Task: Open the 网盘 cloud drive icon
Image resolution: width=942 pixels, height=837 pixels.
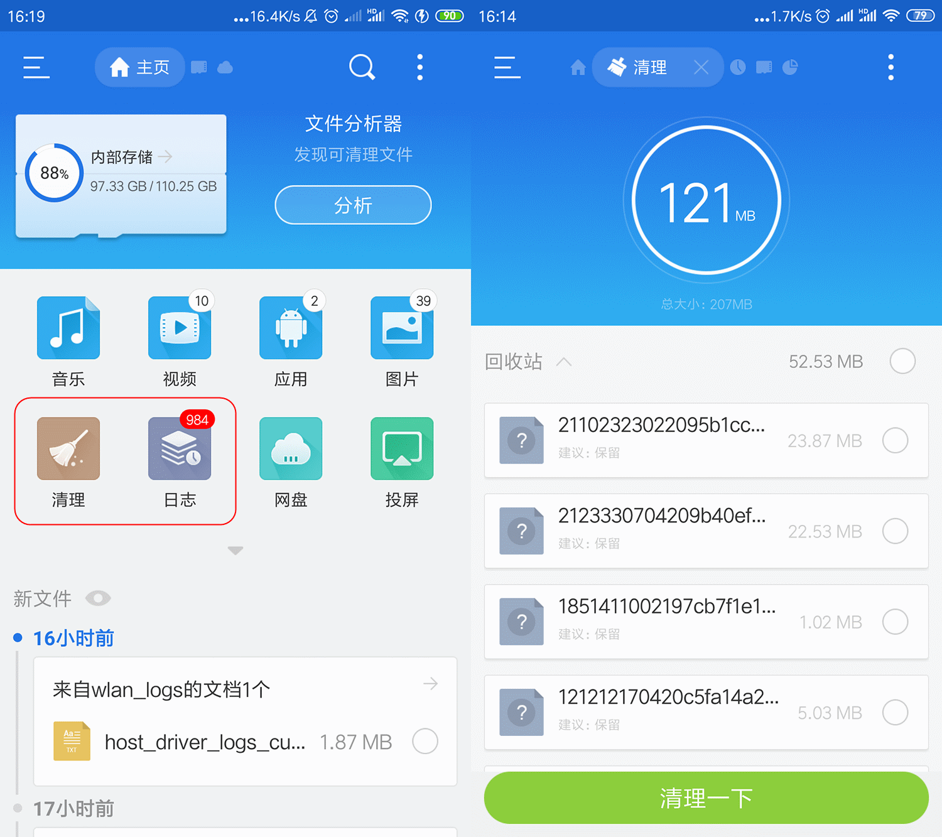Action: pyautogui.click(x=291, y=449)
